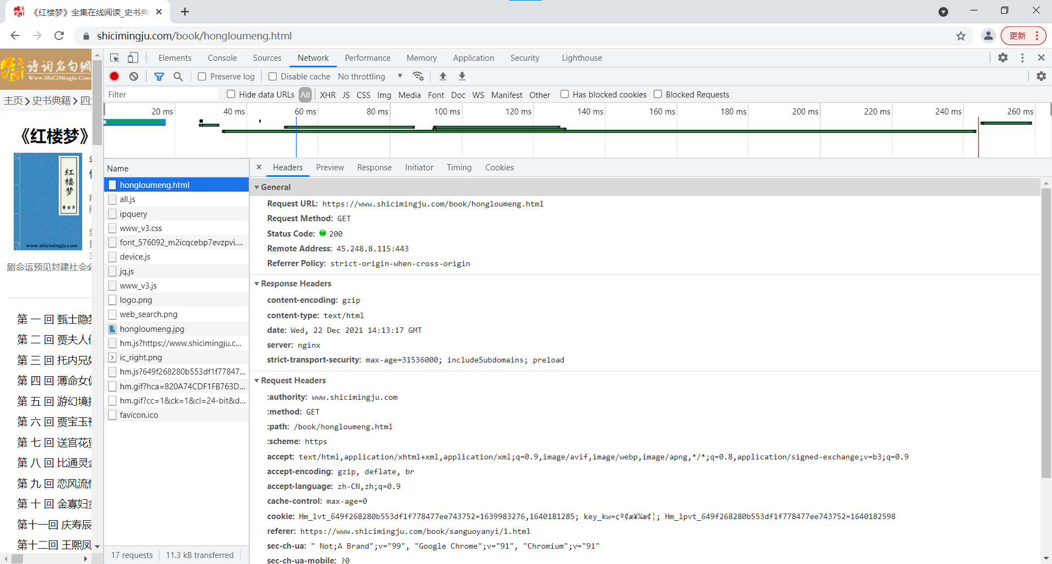
Task: Close the 红楼梦 browser tab
Action: tap(159, 11)
